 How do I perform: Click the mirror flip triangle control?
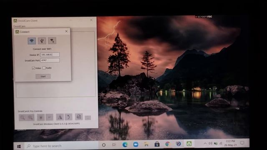click(60, 117)
